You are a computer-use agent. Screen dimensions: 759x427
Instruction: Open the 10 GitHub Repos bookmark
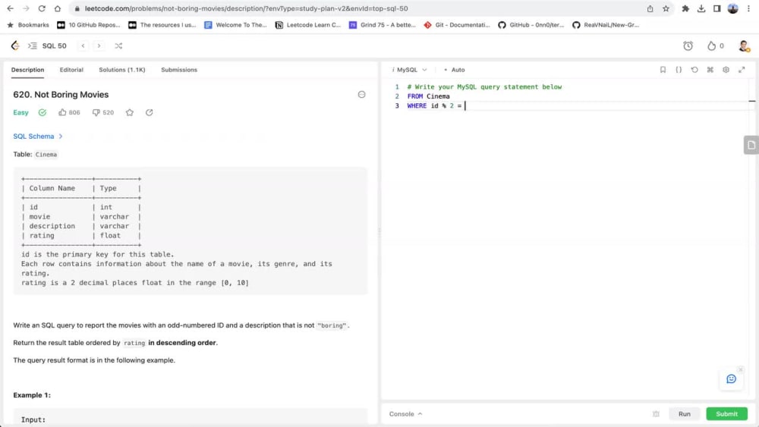pyautogui.click(x=89, y=25)
